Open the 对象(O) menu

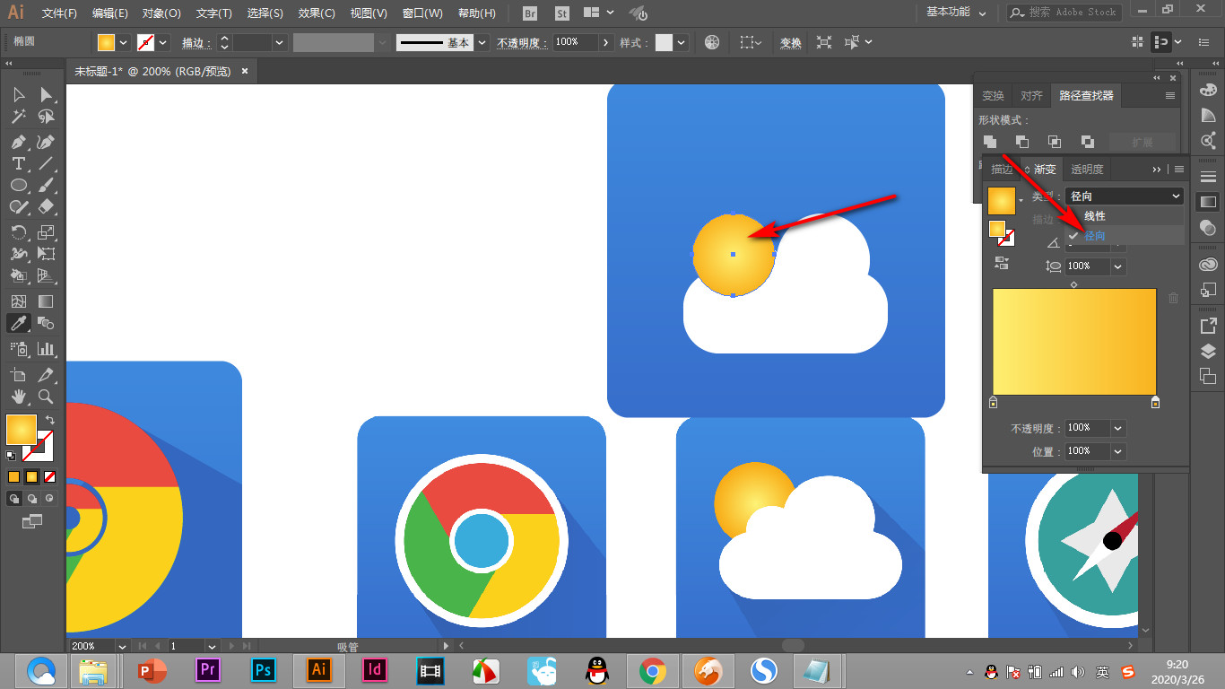pos(161,13)
